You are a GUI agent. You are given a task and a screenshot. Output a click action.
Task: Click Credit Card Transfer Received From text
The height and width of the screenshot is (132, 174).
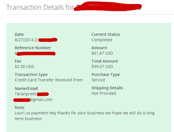(49, 80)
